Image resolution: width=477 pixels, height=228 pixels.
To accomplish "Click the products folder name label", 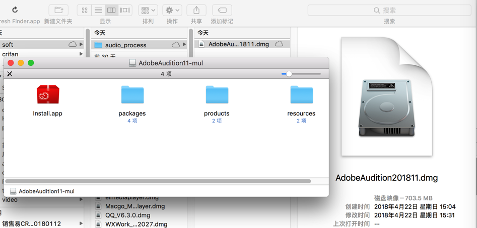I will click(217, 113).
